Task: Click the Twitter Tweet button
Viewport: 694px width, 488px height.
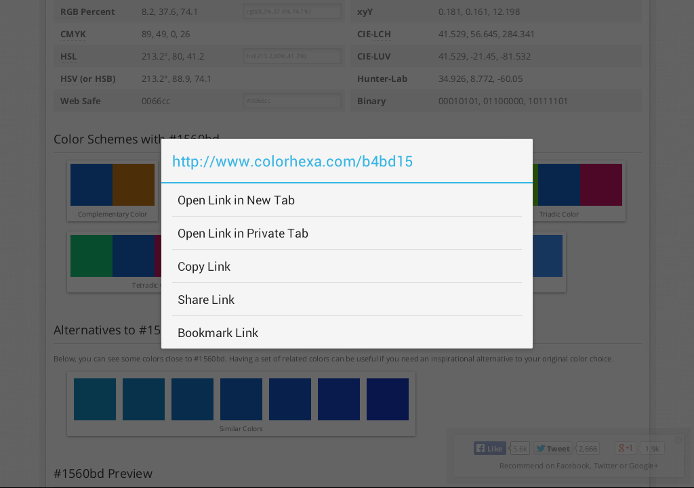Action: click(x=553, y=448)
